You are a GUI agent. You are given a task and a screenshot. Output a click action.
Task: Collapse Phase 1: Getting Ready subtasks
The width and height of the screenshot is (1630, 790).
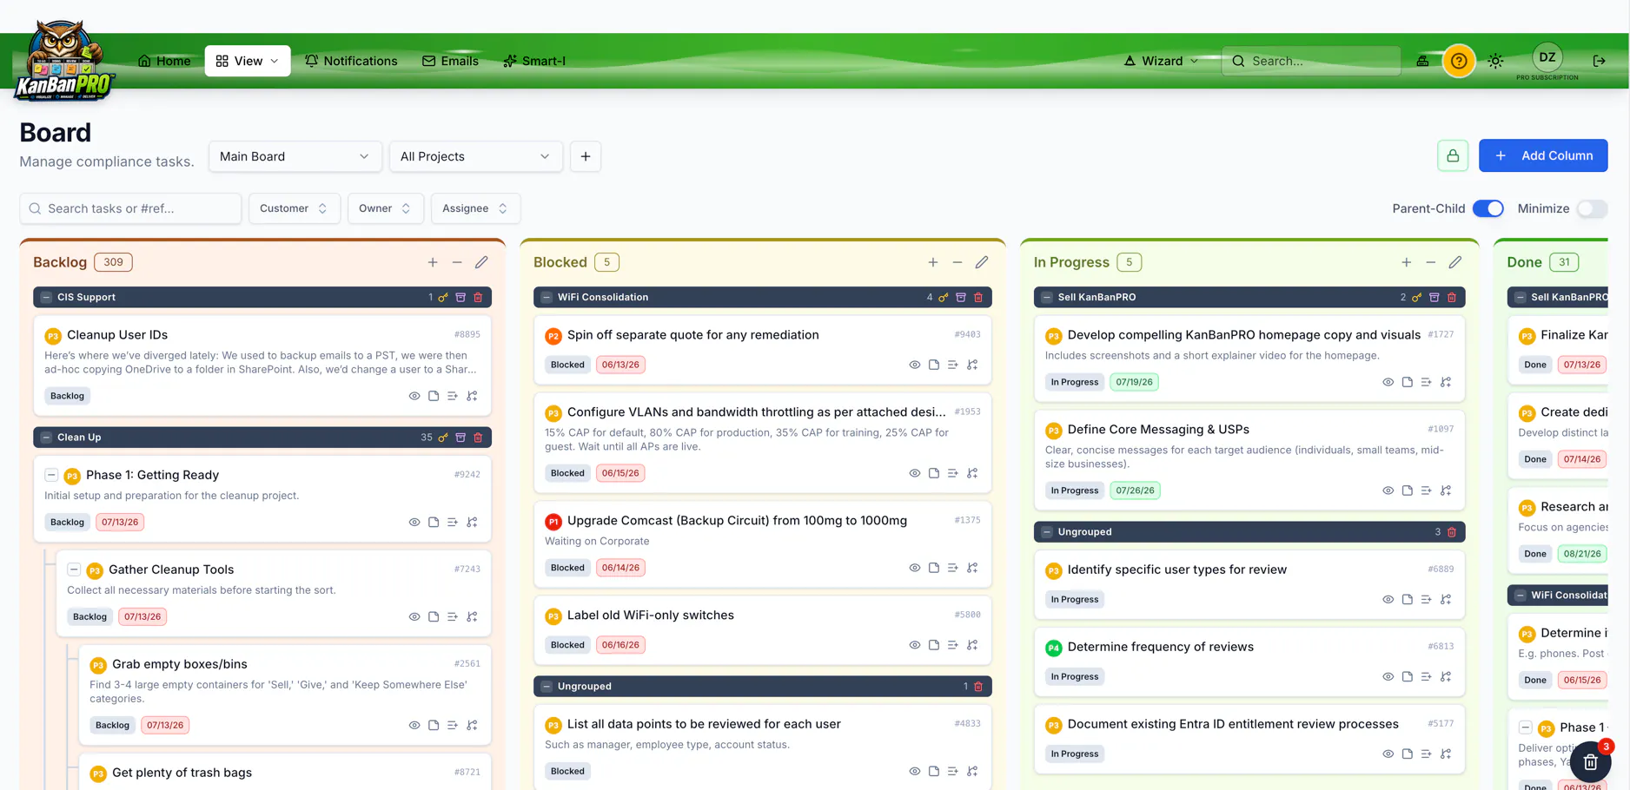(x=51, y=475)
